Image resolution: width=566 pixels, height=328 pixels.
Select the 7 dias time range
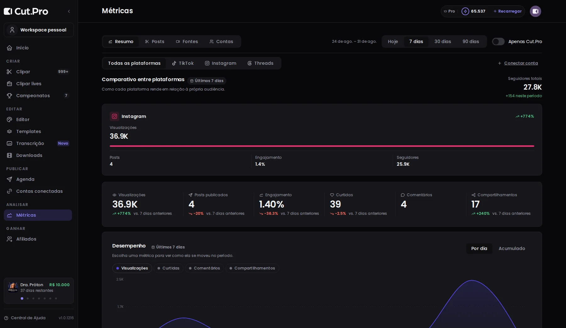pos(416,42)
